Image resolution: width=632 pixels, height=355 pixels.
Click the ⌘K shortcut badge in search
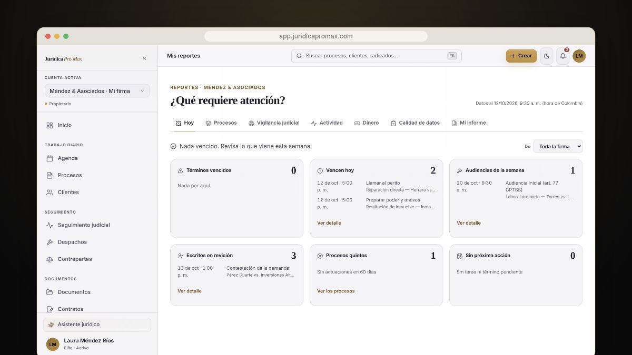click(452, 56)
